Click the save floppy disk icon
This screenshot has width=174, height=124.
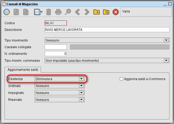(x=36, y=12)
